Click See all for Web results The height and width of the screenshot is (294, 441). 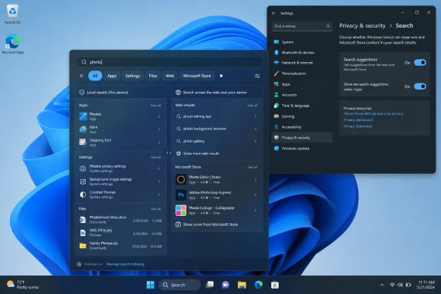(x=252, y=106)
